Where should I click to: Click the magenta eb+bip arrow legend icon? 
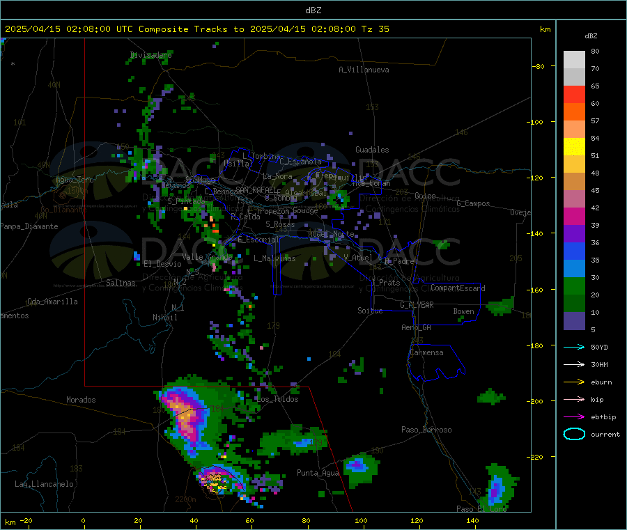point(574,416)
